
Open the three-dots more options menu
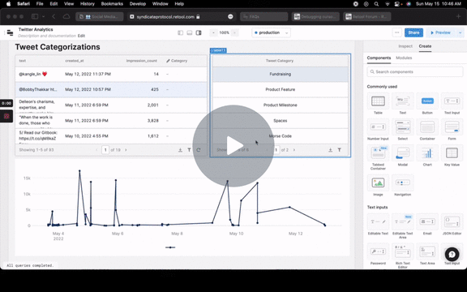(x=396, y=32)
